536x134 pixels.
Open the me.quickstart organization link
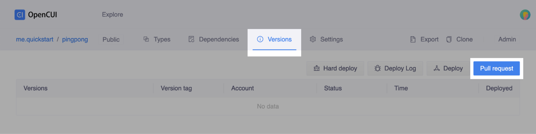[35, 39]
